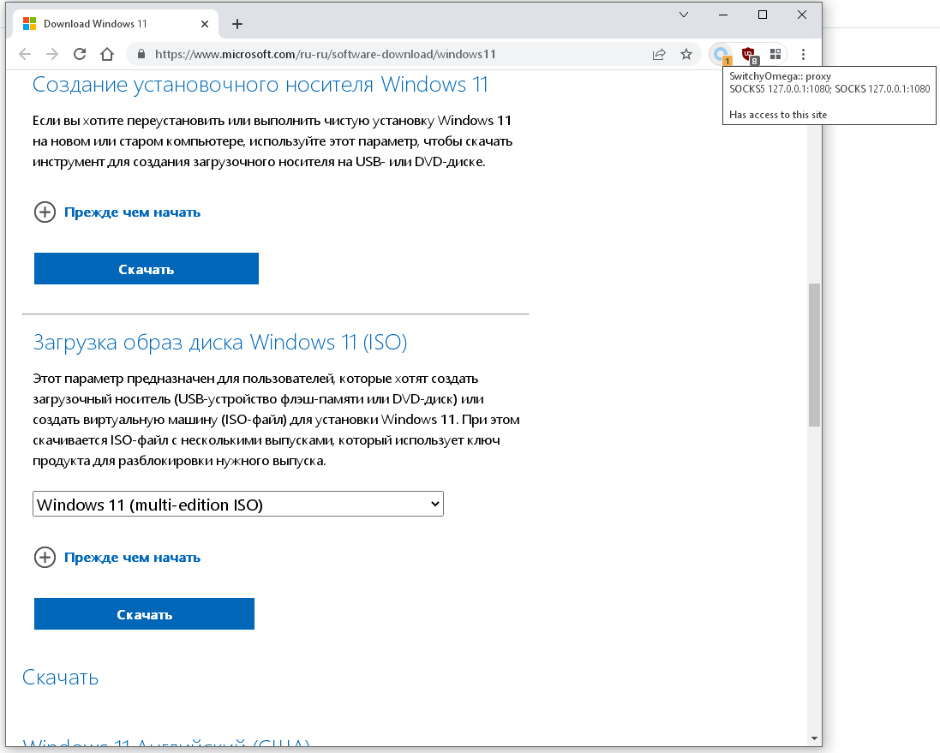Open the browser home page
Screen dimensions: 940x753
pos(107,55)
